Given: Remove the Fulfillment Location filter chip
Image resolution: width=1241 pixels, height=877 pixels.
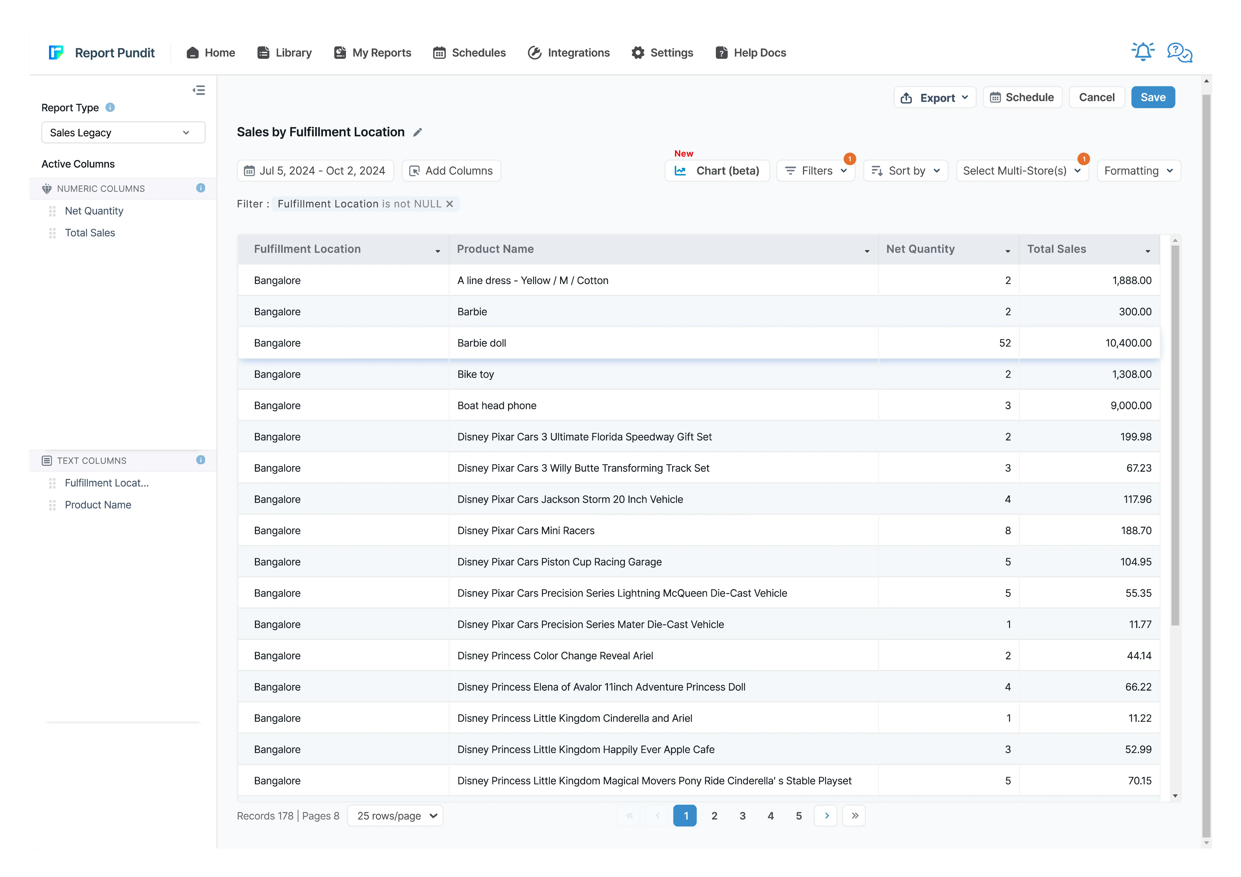Looking at the screenshot, I should (449, 203).
